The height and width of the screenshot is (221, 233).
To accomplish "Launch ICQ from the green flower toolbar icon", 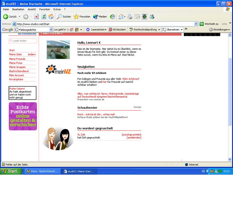I will pos(144,17).
